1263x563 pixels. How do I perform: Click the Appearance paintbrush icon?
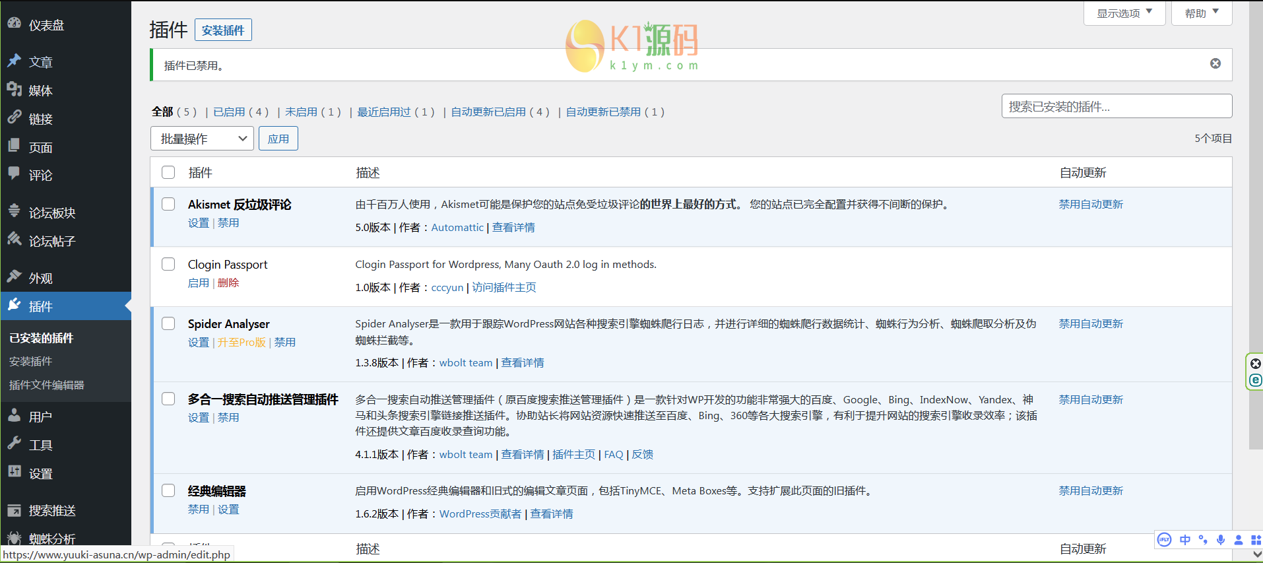pyautogui.click(x=14, y=277)
